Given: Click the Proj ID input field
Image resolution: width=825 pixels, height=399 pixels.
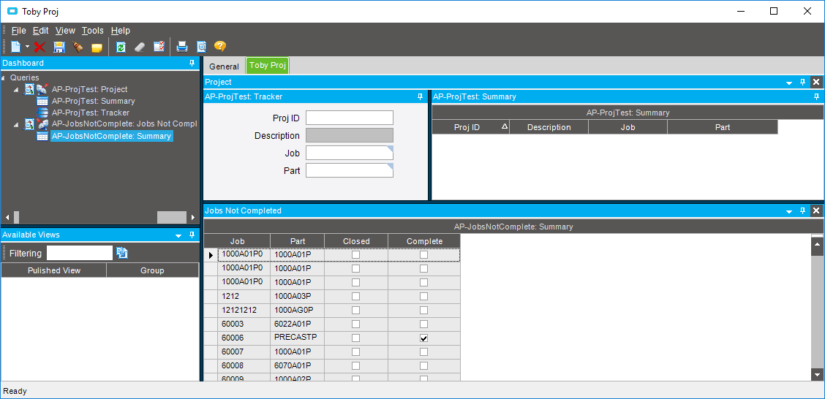Looking at the screenshot, I should pyautogui.click(x=350, y=118).
